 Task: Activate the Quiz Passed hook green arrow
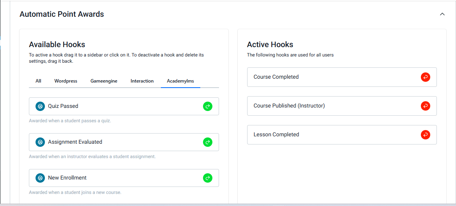click(208, 106)
